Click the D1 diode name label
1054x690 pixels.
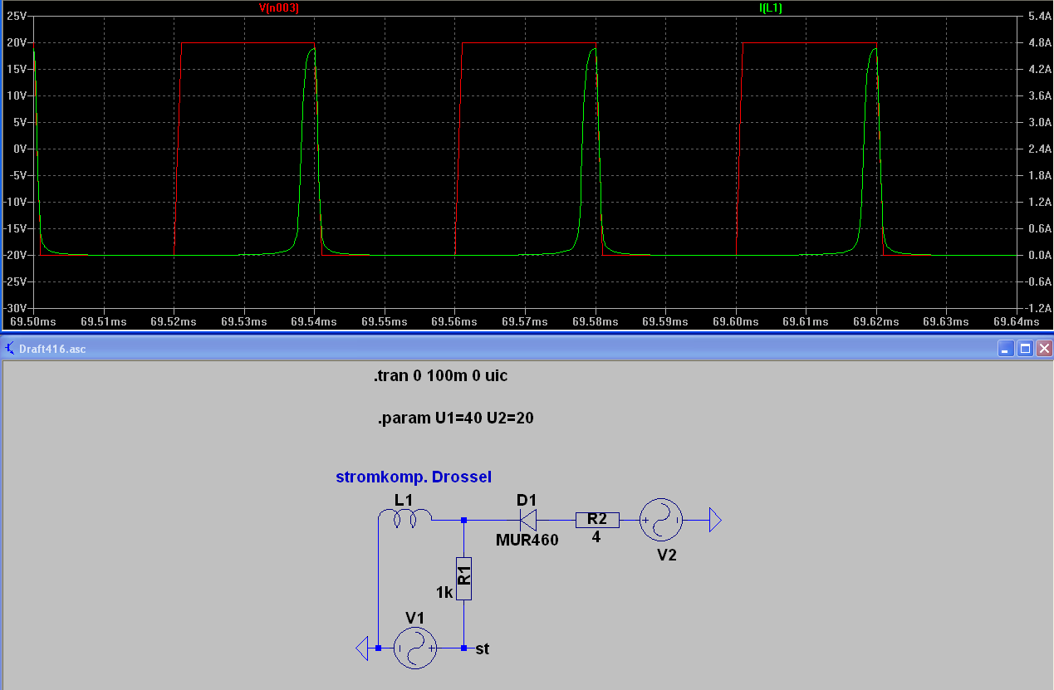[x=527, y=500]
